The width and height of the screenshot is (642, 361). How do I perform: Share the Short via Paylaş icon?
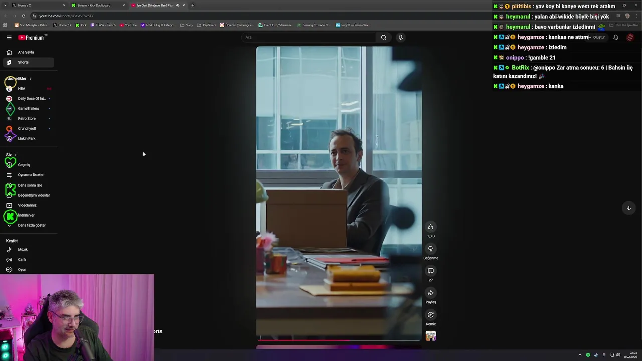[430, 293]
